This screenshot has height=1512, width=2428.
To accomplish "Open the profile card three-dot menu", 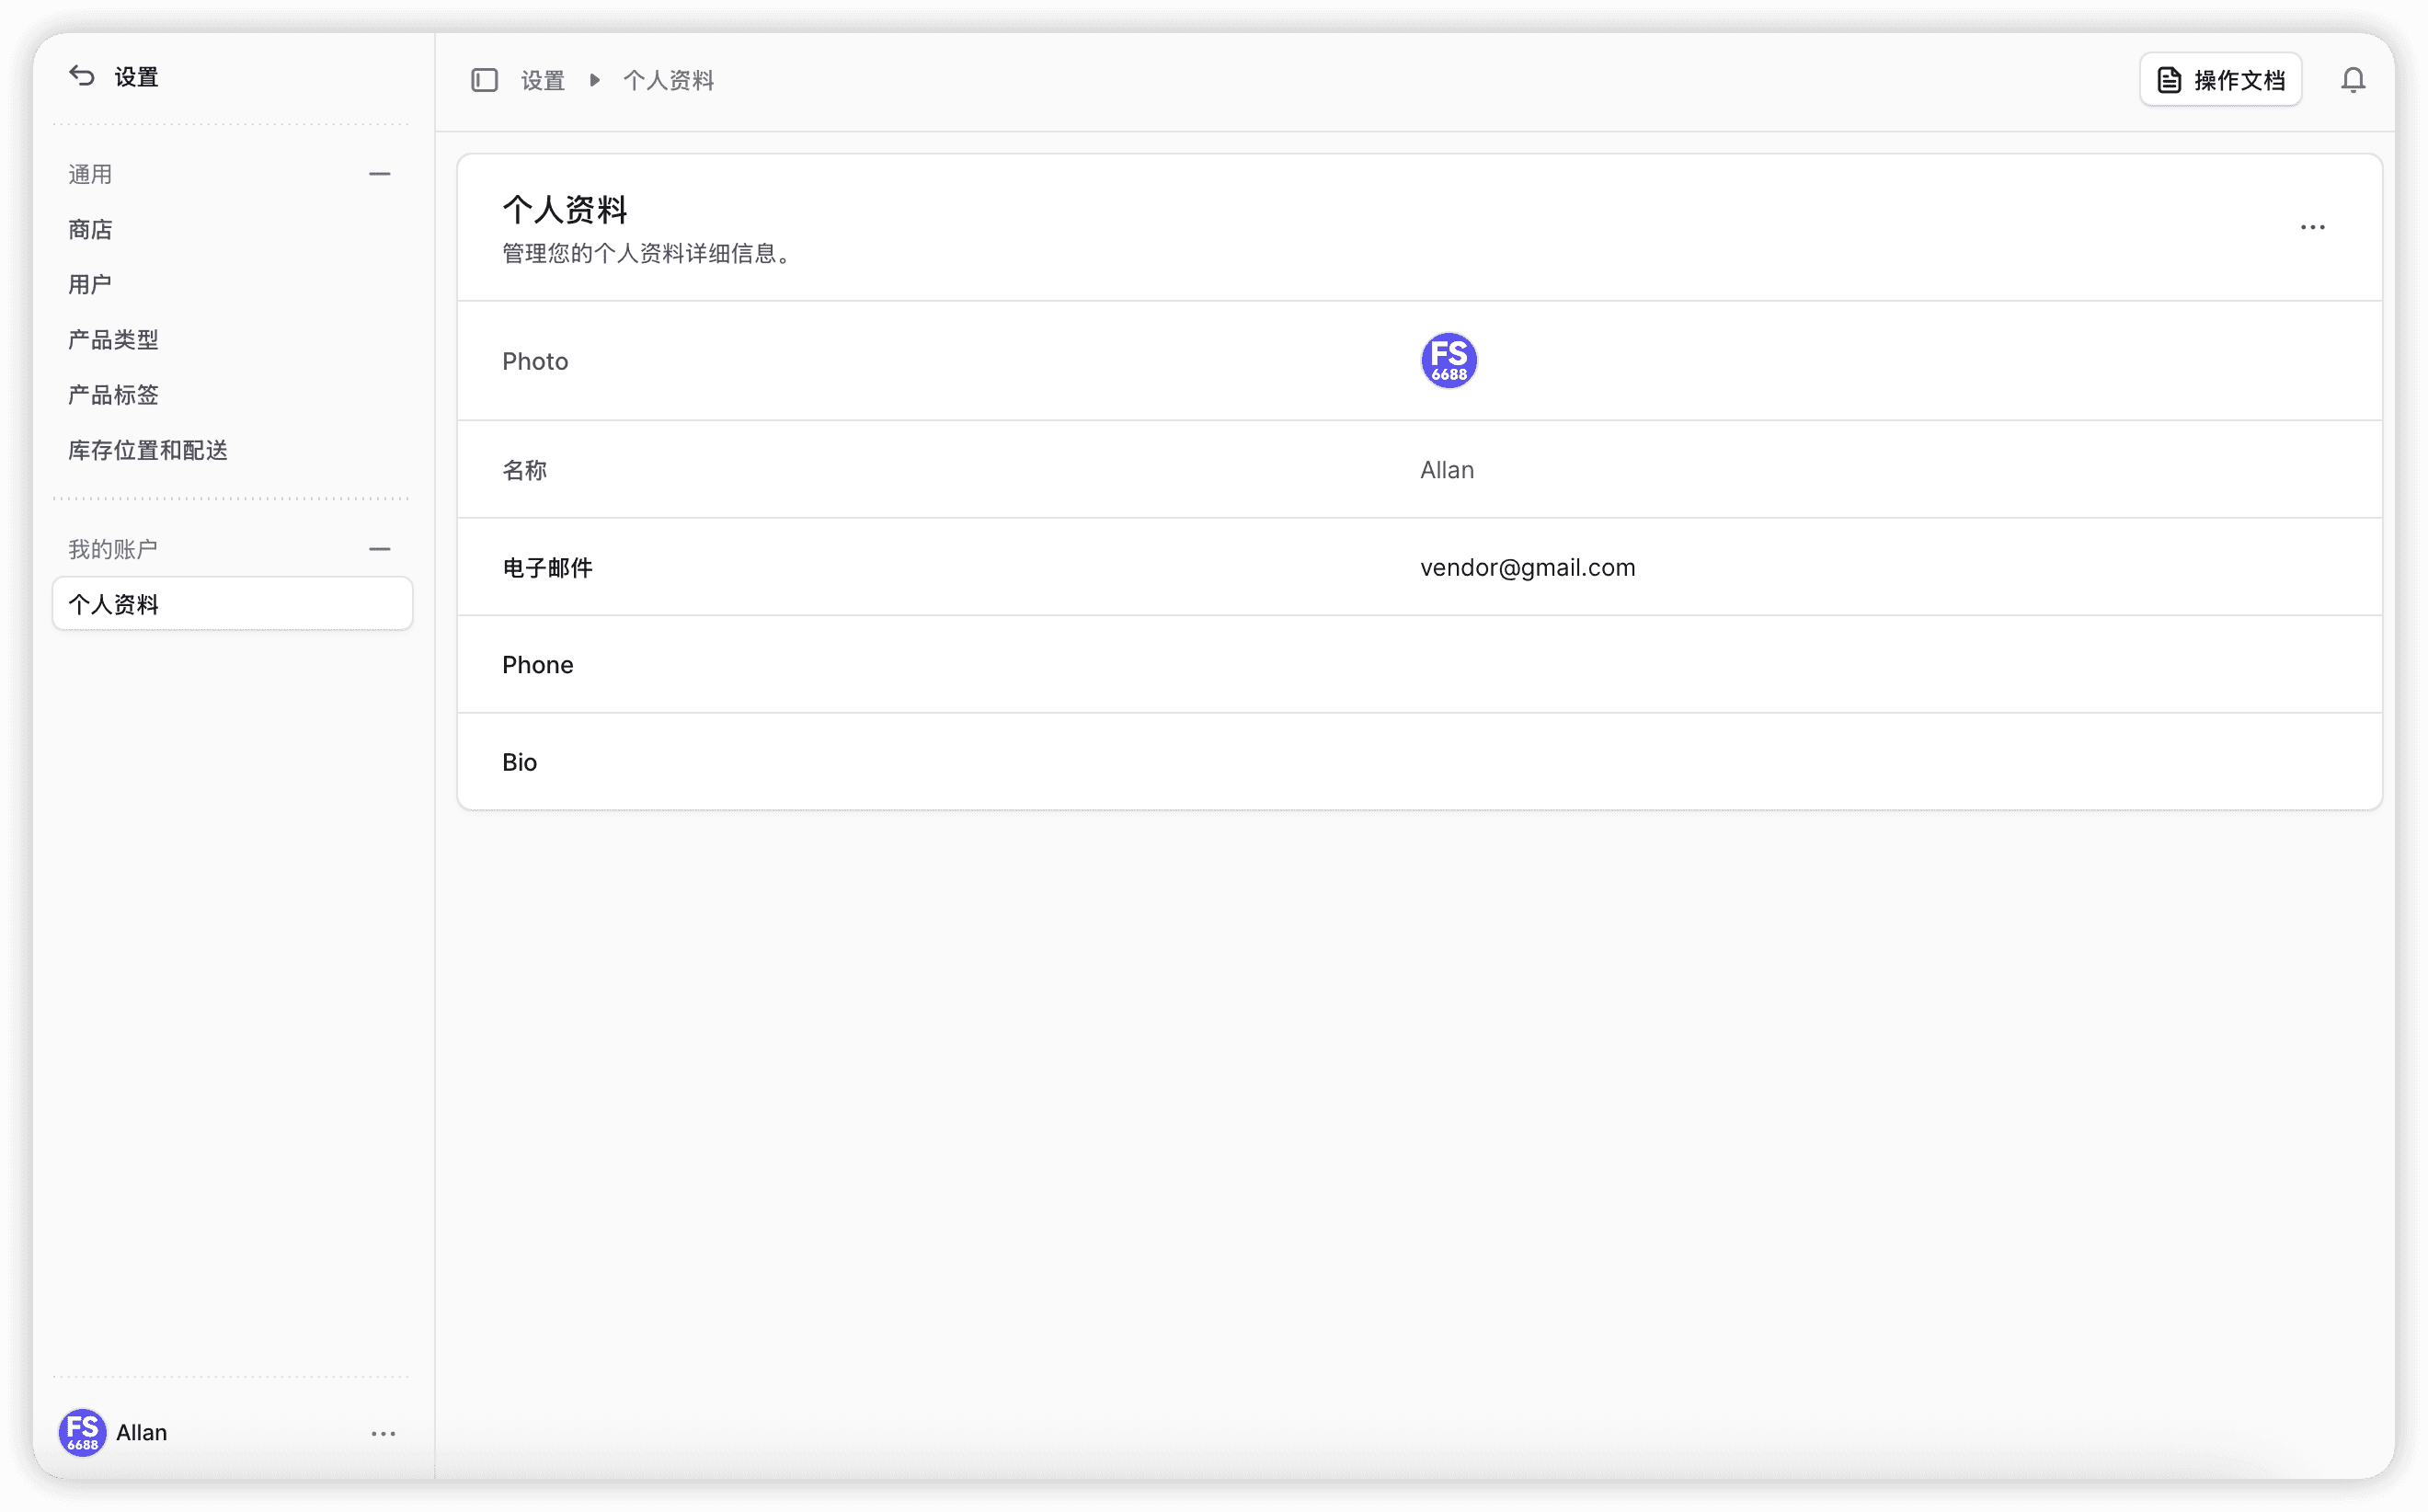I will [2312, 228].
